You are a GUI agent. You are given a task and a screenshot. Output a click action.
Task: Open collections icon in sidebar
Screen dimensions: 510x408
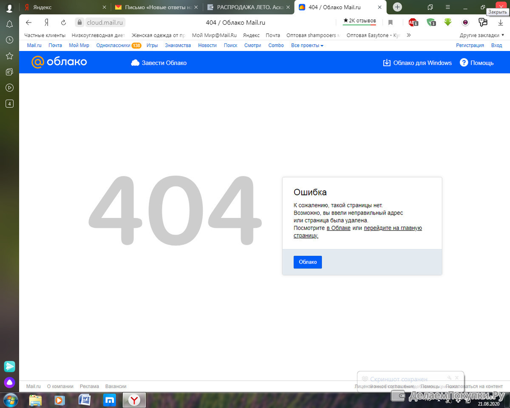tap(9, 72)
